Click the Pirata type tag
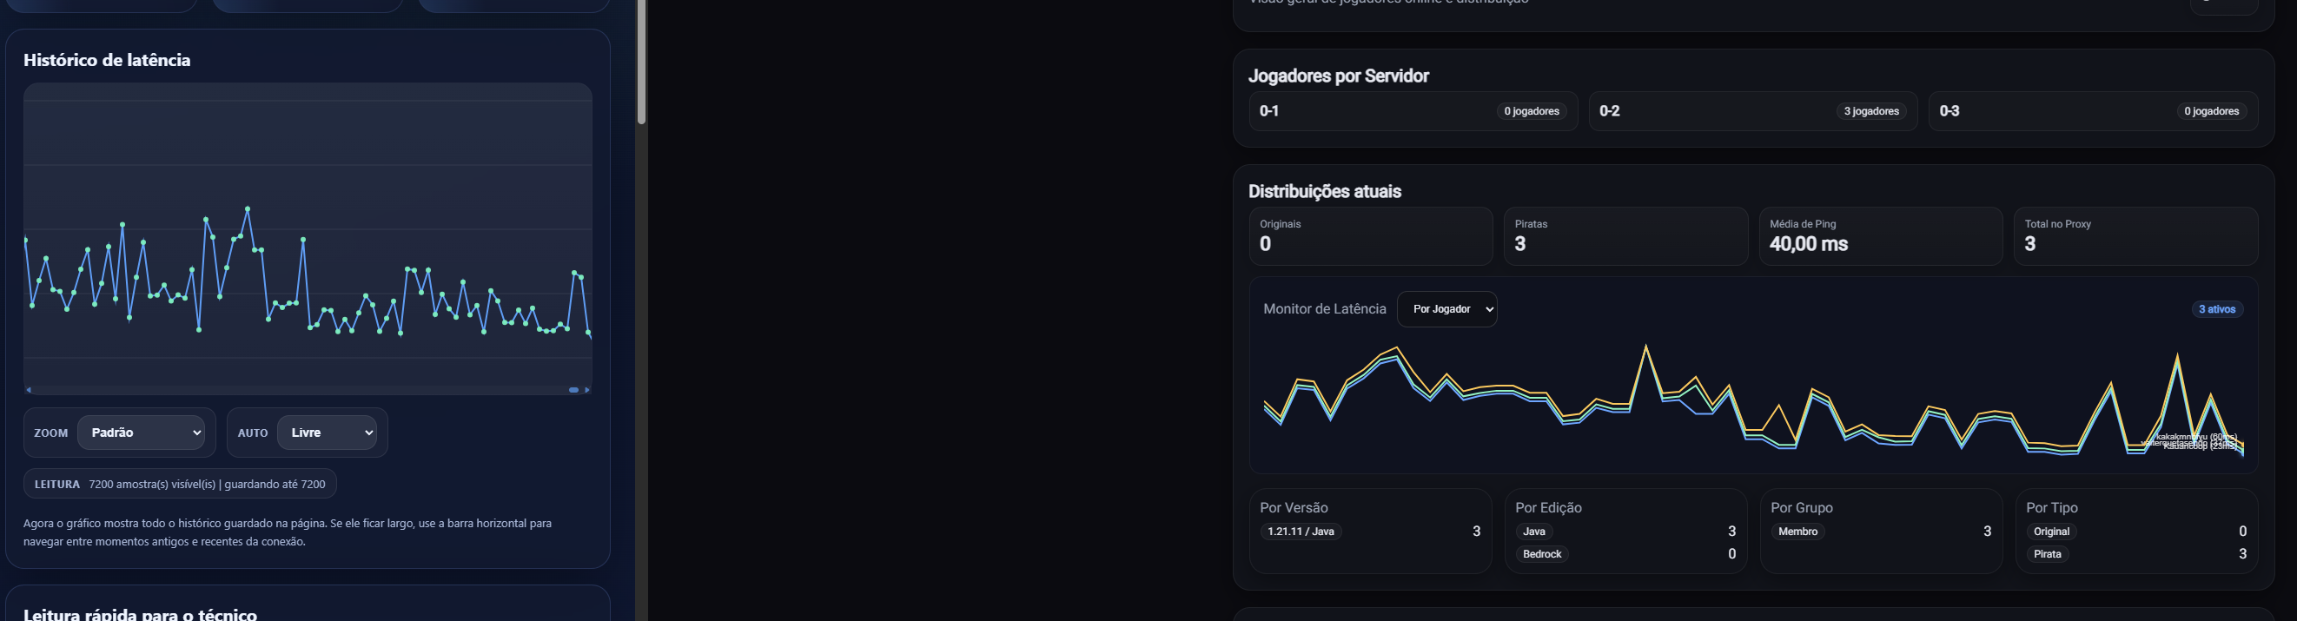This screenshot has width=2297, height=621. [x=2048, y=554]
